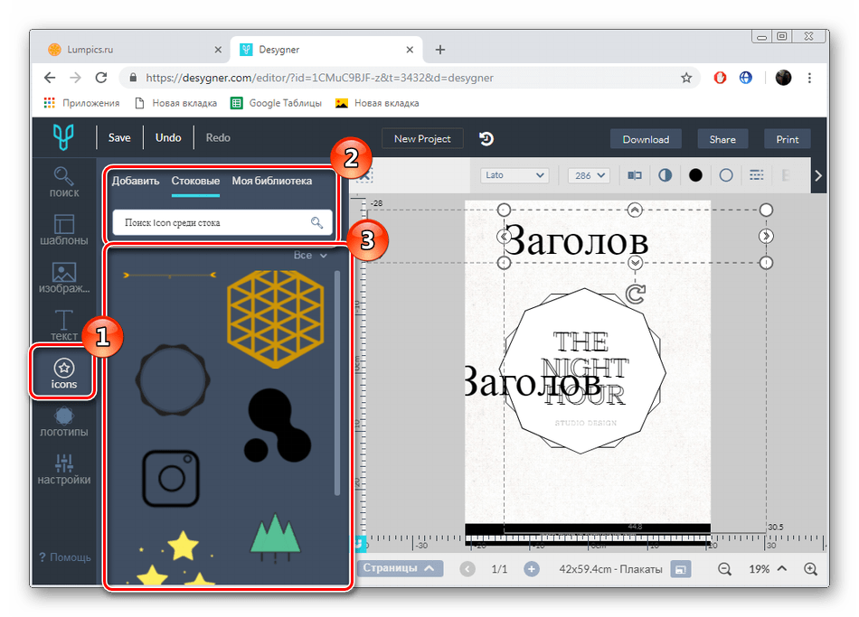Expand more toolbar options arrow
Image resolution: width=859 pixels, height=617 pixels.
click(x=818, y=176)
